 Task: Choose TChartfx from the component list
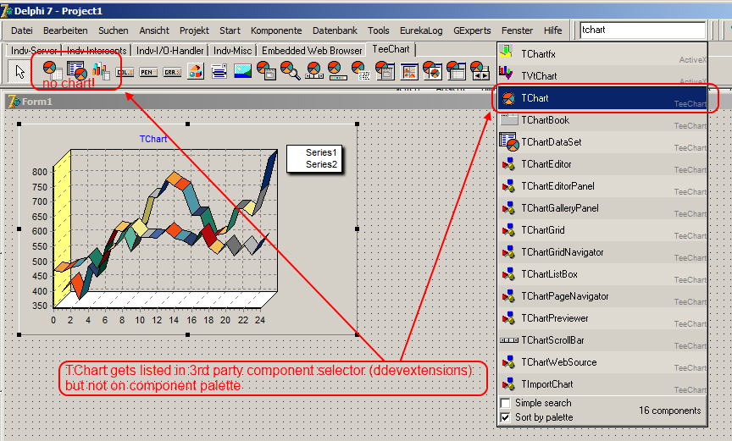602,54
